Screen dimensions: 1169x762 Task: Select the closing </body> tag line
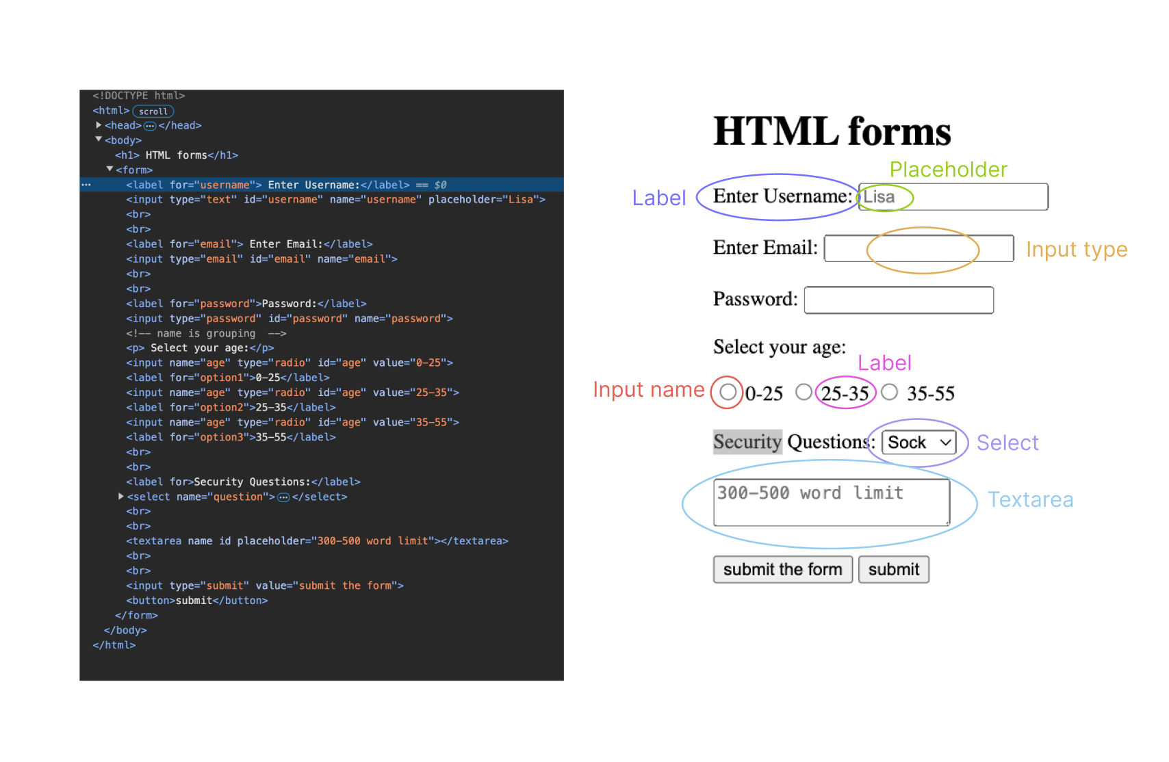pos(125,631)
